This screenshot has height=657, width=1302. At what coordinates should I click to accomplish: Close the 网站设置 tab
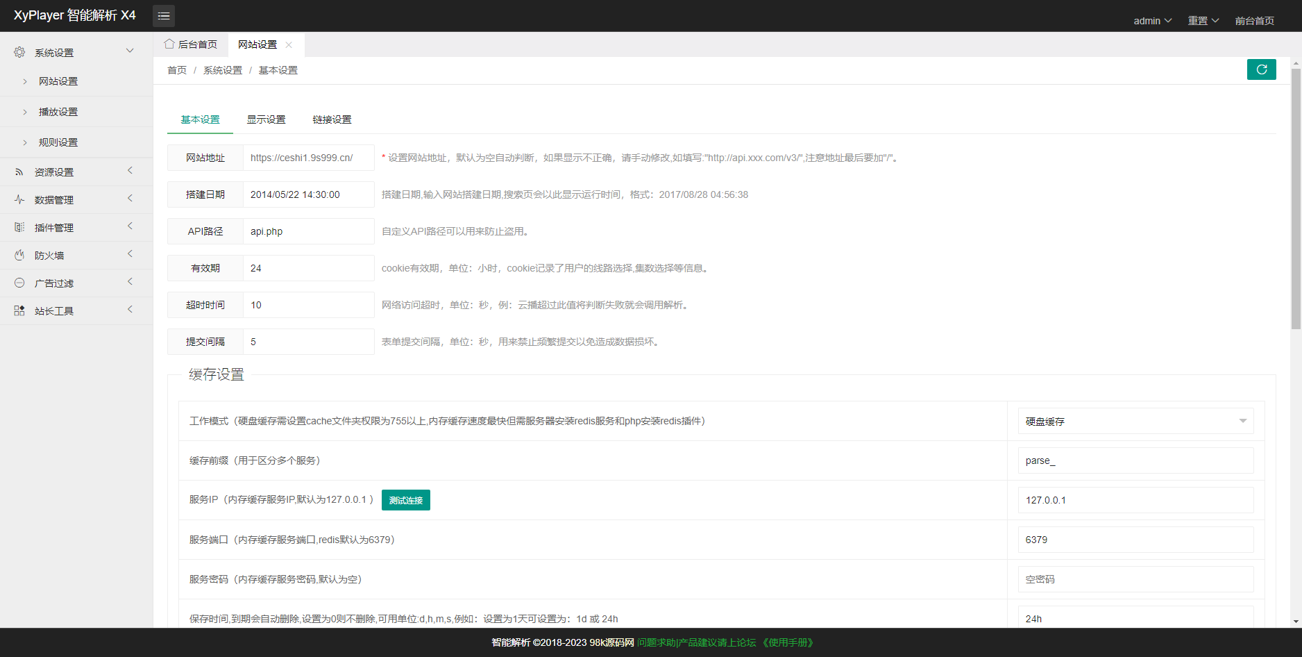[x=289, y=44]
